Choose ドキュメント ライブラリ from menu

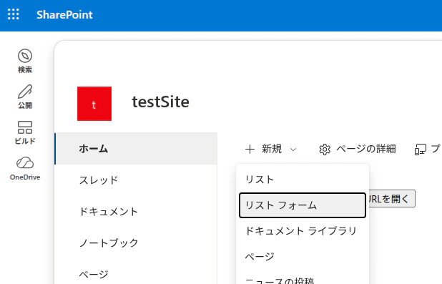coord(303,231)
